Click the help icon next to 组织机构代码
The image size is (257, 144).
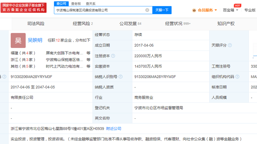coord(237,76)
